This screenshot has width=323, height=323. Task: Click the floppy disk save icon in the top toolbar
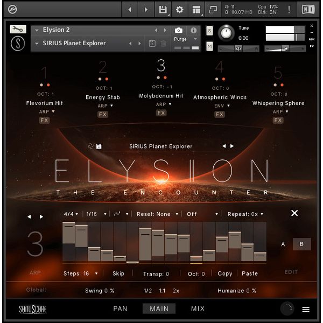click(x=163, y=10)
